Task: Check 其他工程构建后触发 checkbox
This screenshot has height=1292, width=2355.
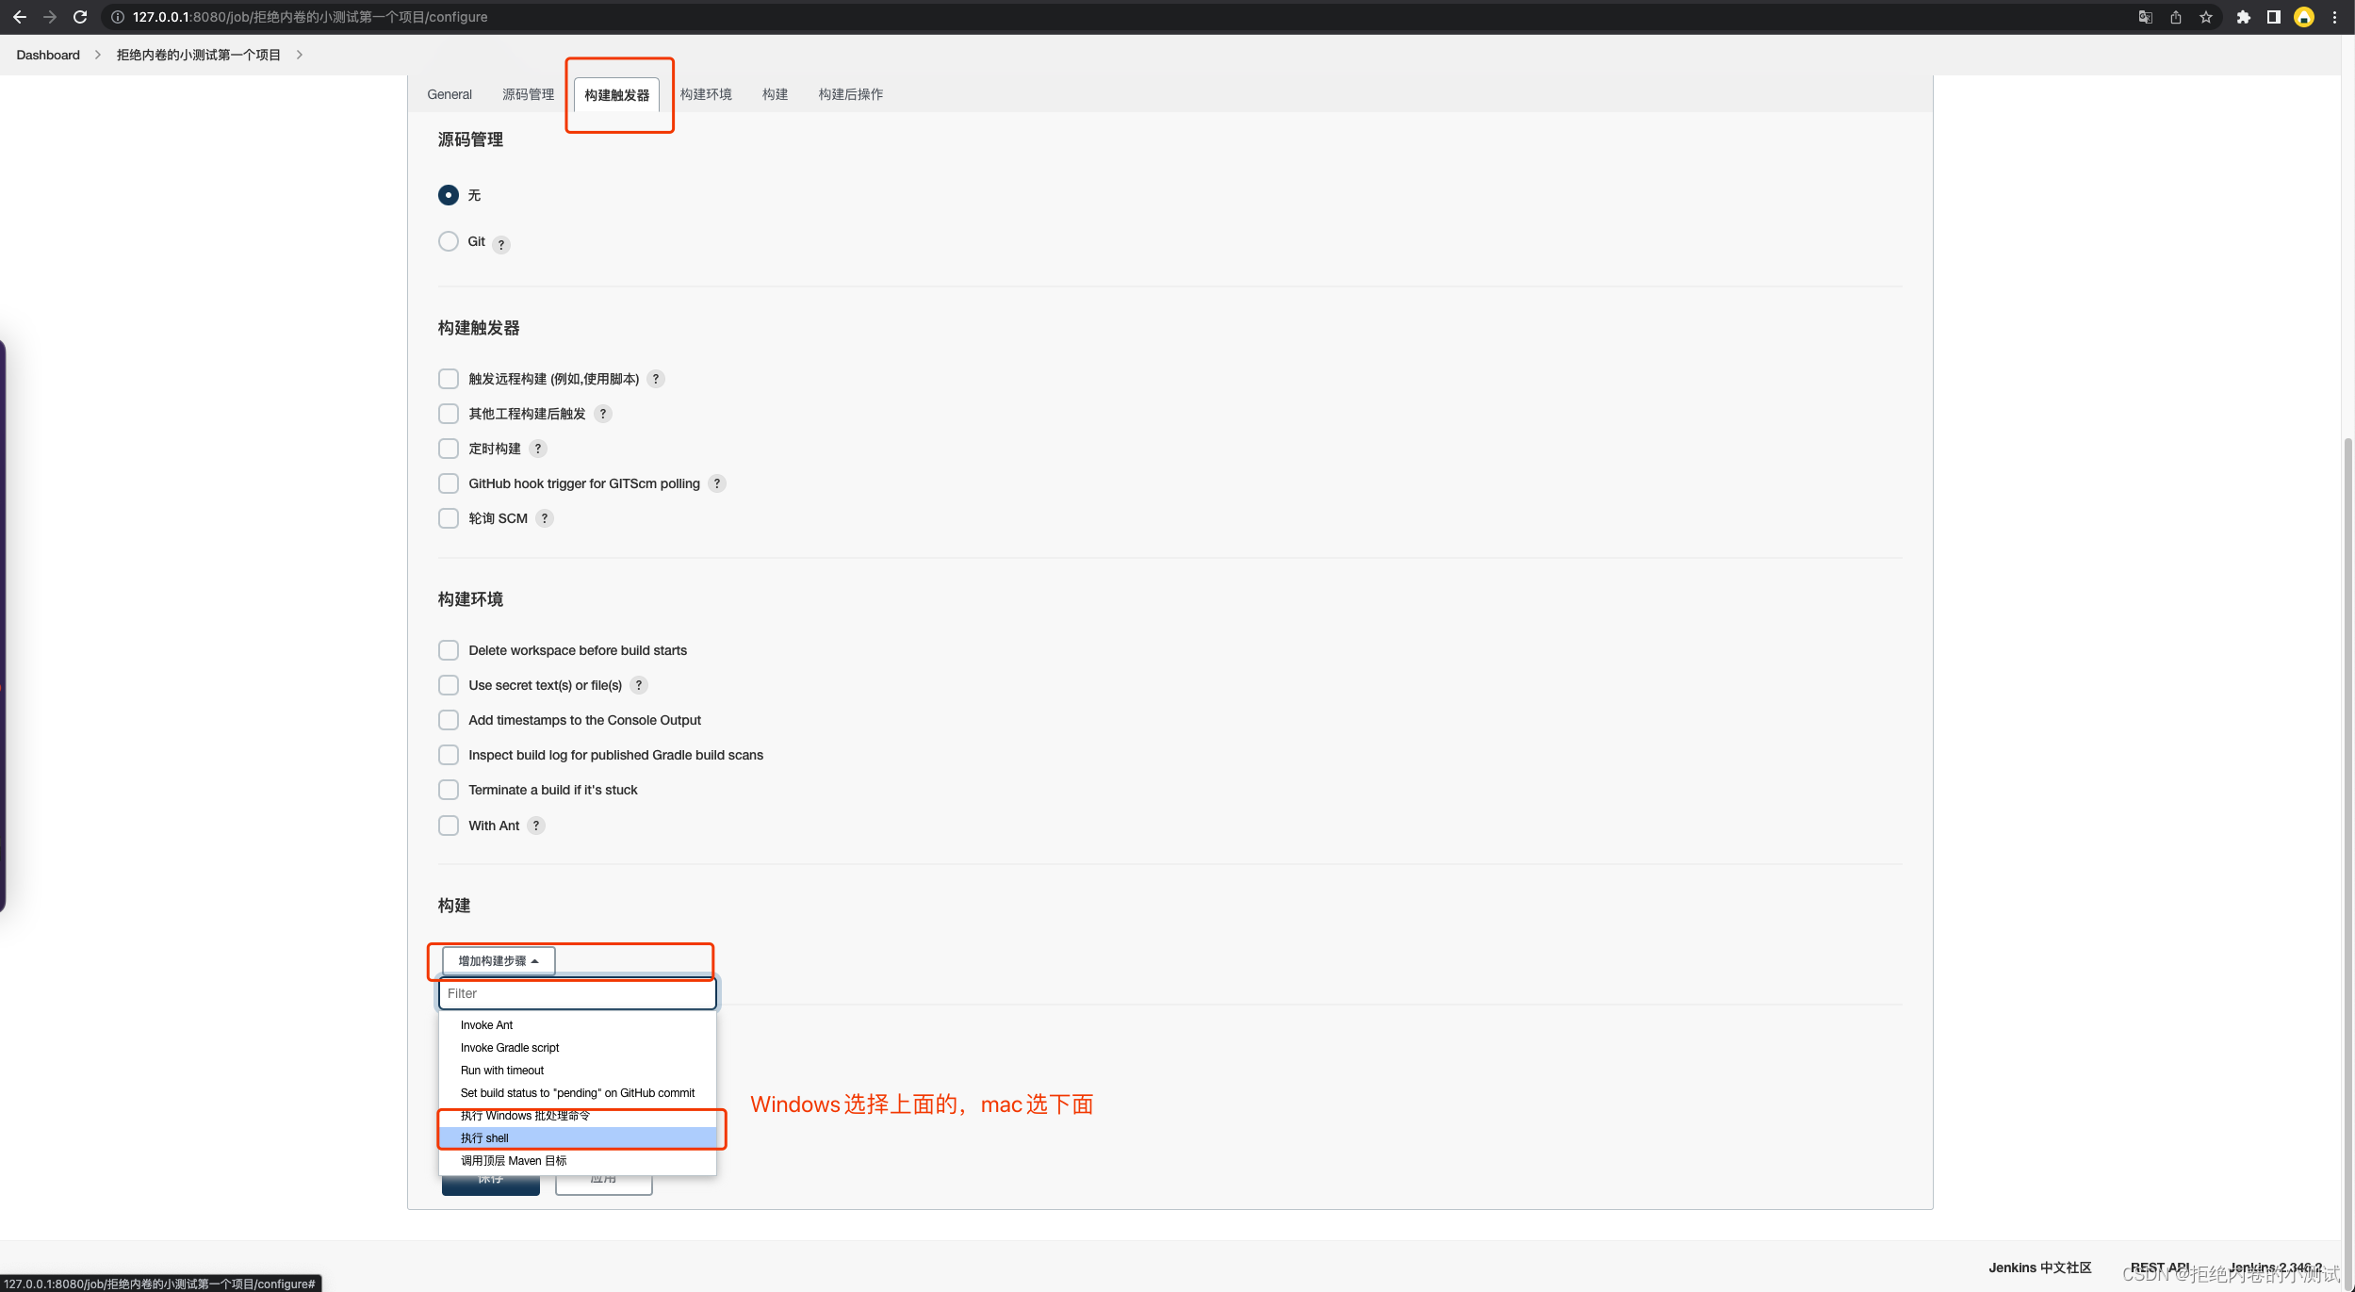Action: [449, 414]
